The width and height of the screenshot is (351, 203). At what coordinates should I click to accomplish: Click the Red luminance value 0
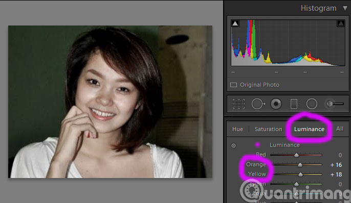pyautogui.click(x=340, y=155)
